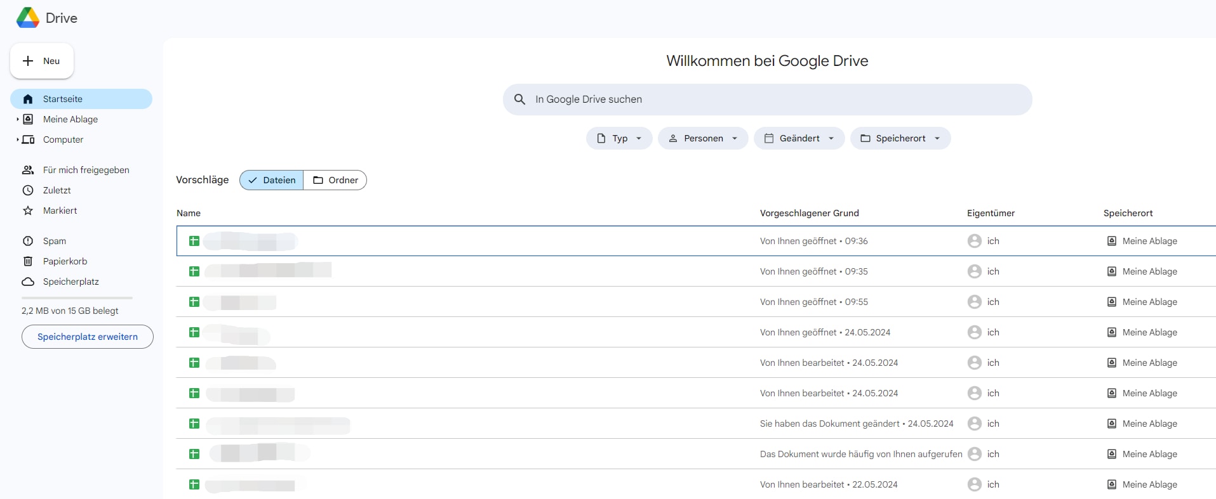The image size is (1216, 499).
Task: Click Sheets icon of file edited 22.05.2024
Action: (x=194, y=484)
